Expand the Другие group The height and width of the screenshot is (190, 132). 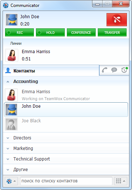66,170
